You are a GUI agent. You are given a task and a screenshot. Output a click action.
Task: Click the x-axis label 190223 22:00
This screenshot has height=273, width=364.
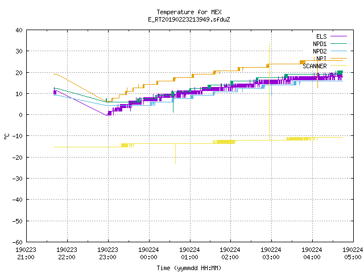(x=67, y=254)
